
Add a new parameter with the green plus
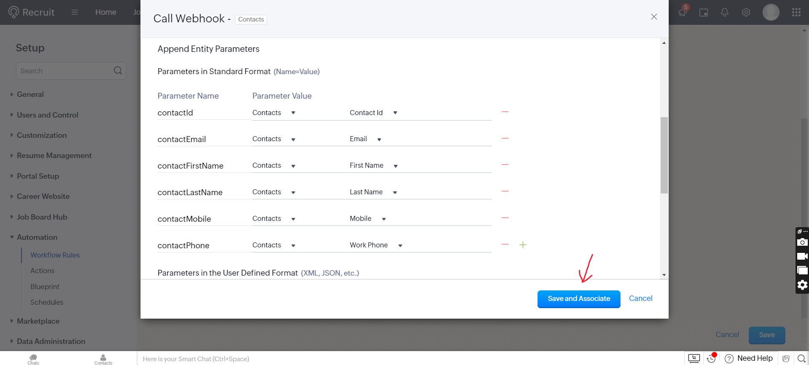pyautogui.click(x=523, y=245)
